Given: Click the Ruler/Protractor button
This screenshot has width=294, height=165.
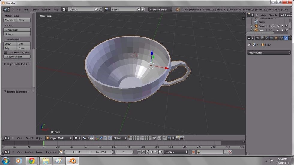Looking at the screenshot, I should 17,57.
